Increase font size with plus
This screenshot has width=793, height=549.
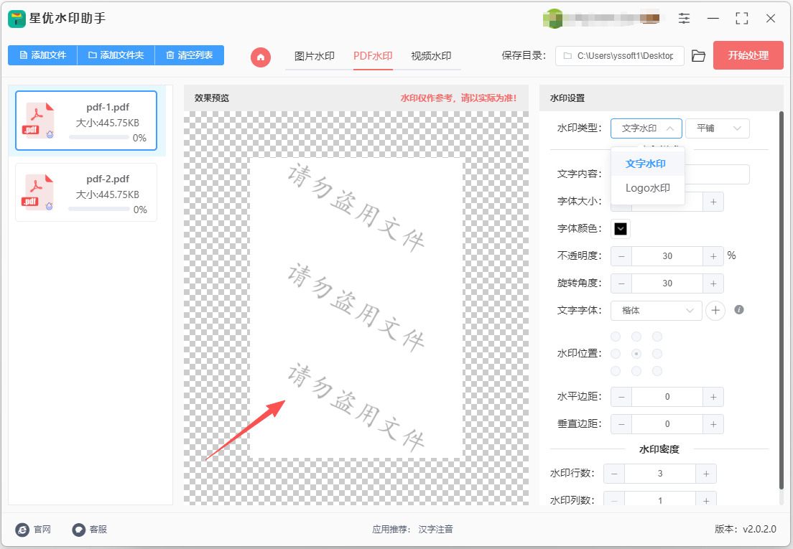(x=713, y=202)
